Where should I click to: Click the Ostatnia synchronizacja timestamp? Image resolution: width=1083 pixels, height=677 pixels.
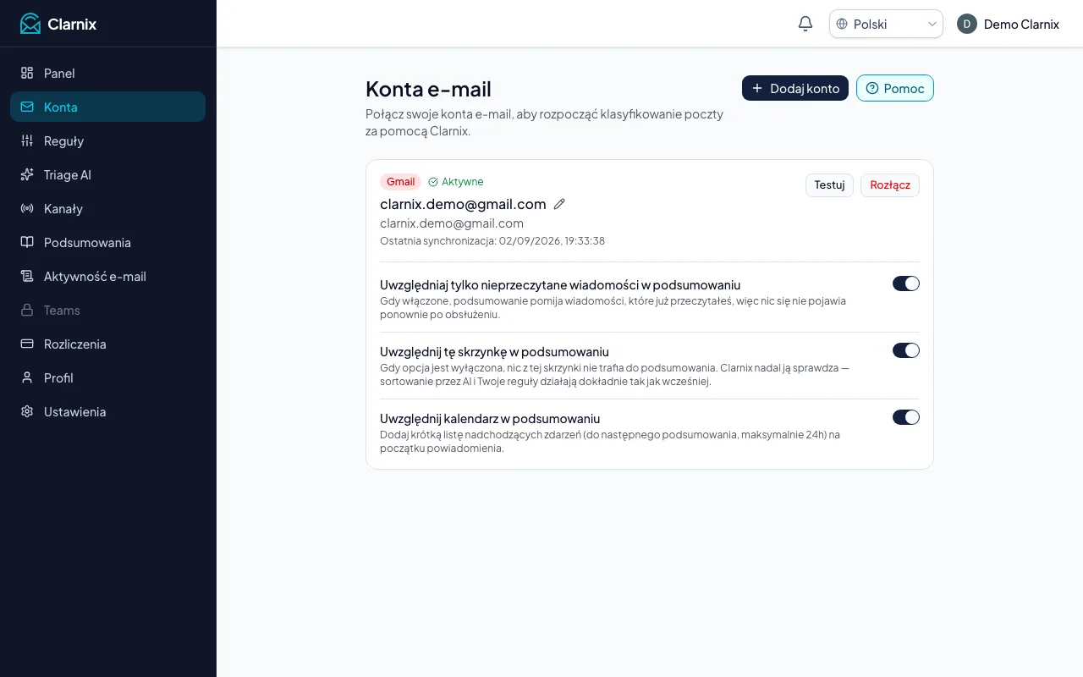point(492,241)
